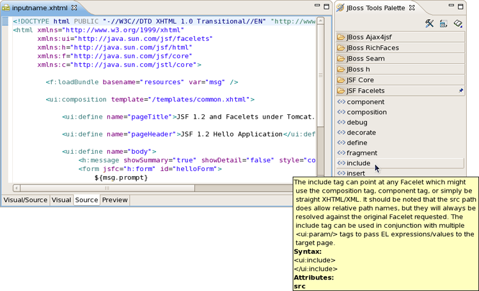The image size is (479, 291).
Task: Click the ui:define name="body" line
Action: click(x=109, y=151)
